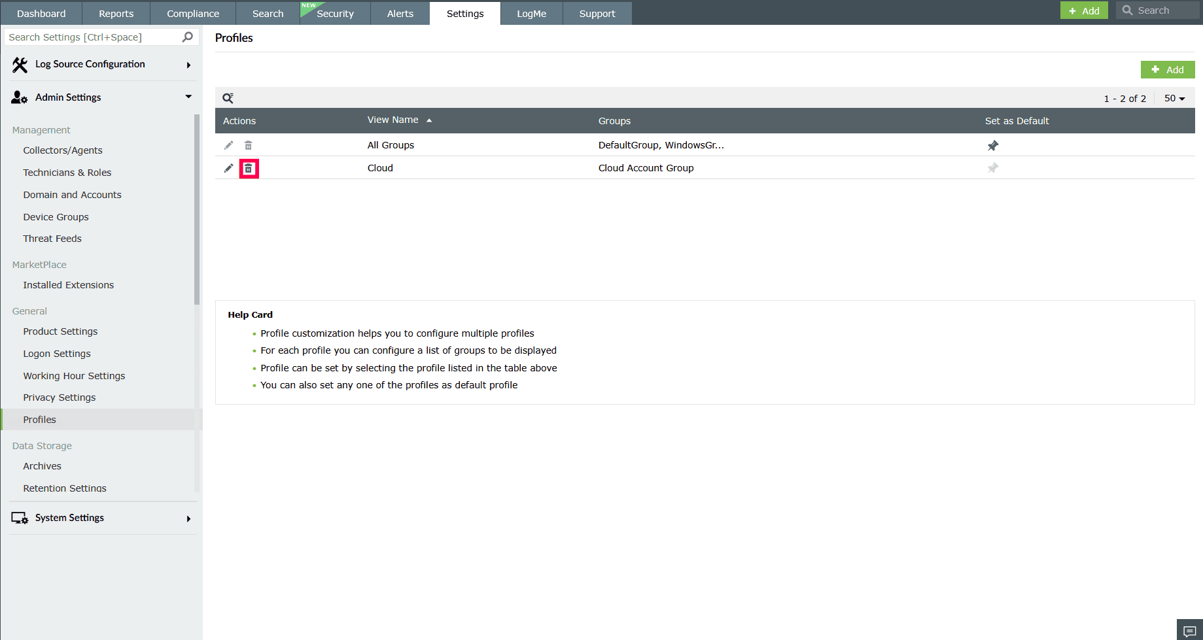Open Device Groups settings
The height and width of the screenshot is (640, 1203).
(x=56, y=217)
